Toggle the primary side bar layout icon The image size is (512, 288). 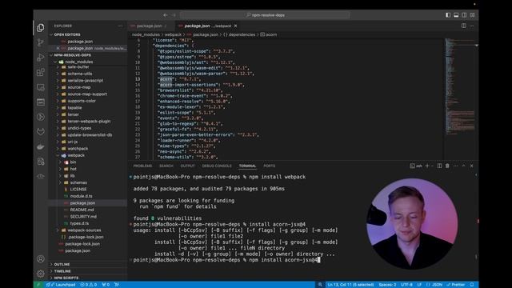coord(448,15)
